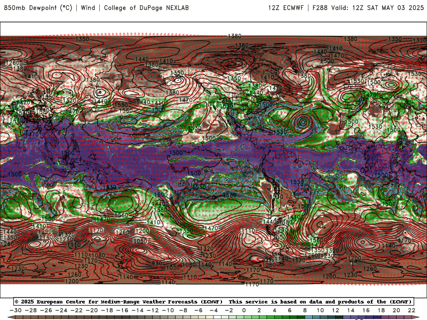
Task: Click the '14' legend value
Action: 351,310
